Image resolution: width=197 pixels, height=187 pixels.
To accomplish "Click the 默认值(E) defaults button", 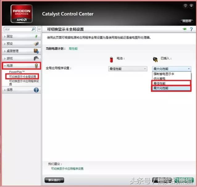I will (x=55, y=180).
